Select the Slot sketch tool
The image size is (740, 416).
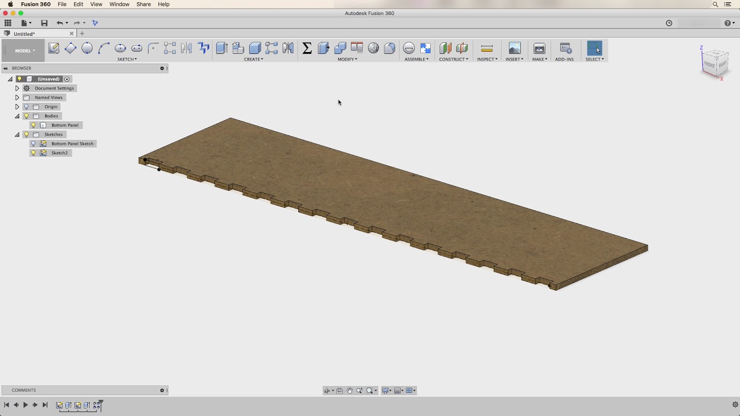click(136, 49)
